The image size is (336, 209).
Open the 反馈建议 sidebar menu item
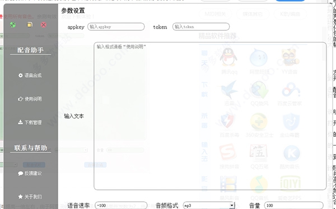coord(30,173)
